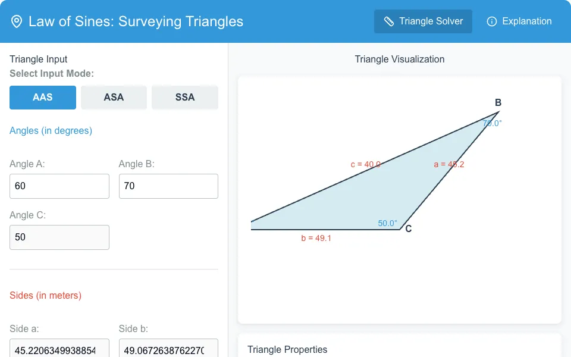
Task: Click the c = 40.0 side label
Action: [366, 165]
